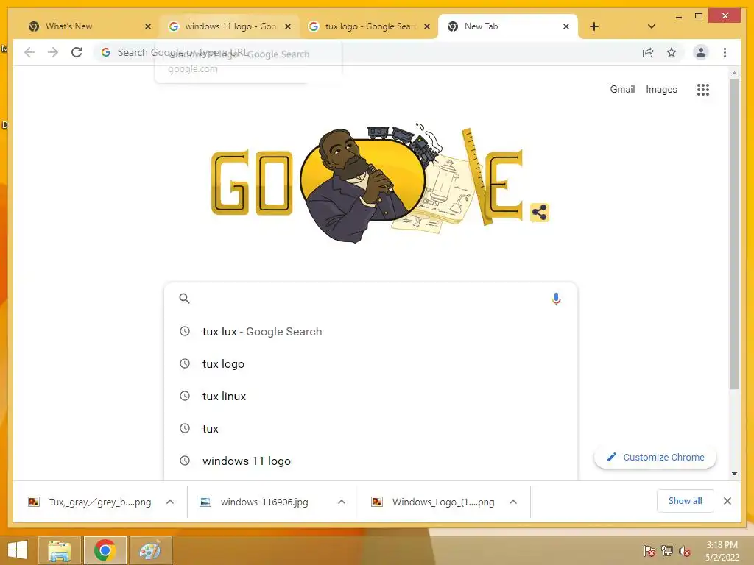Expand options for Windows_Logo download
The width and height of the screenshot is (754, 565).
tap(513, 502)
